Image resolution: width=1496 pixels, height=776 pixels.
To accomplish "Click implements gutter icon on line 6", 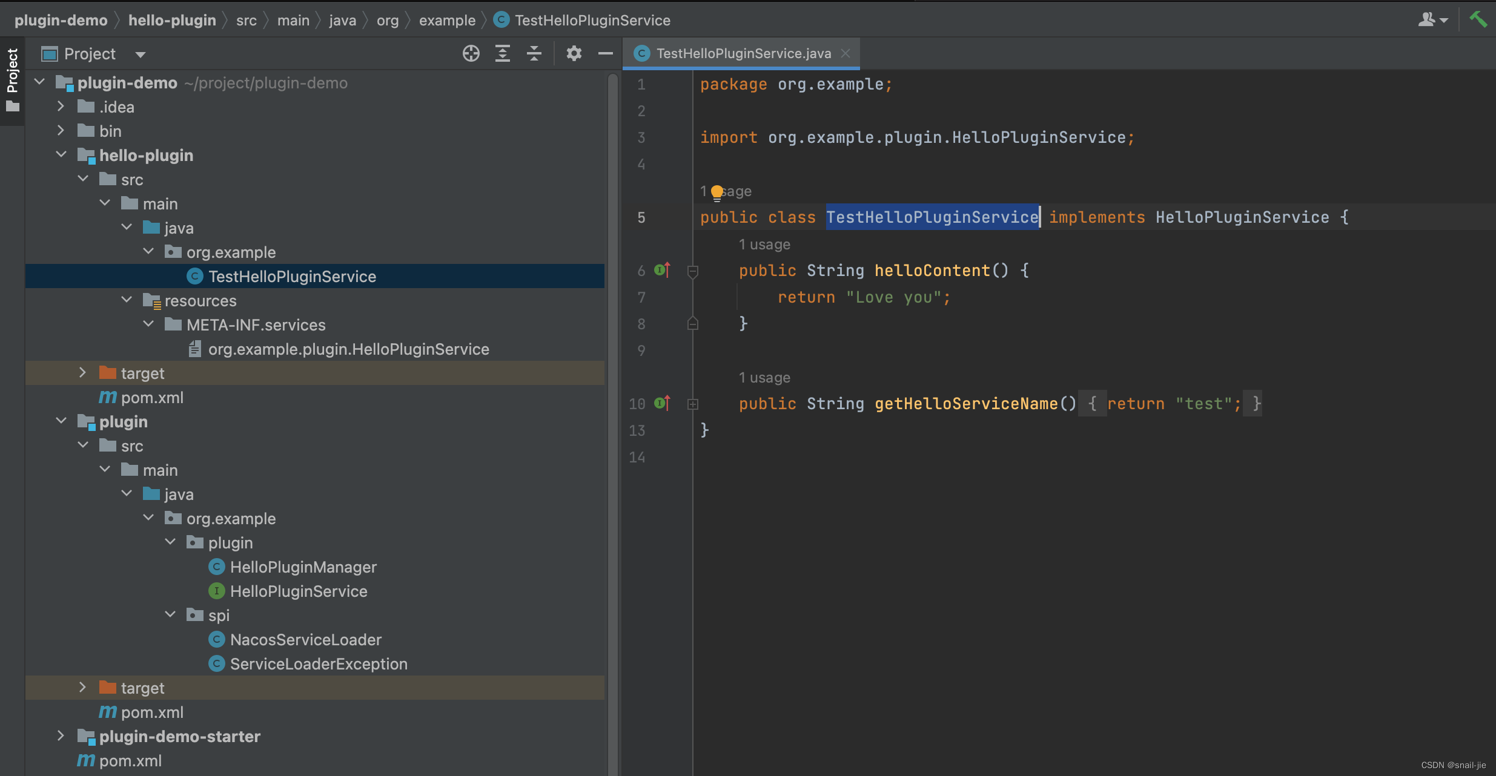I will click(663, 270).
